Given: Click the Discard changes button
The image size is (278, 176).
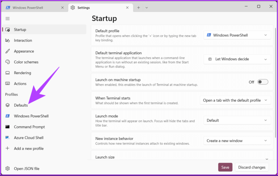Looking at the screenshot, I should coord(252,167).
